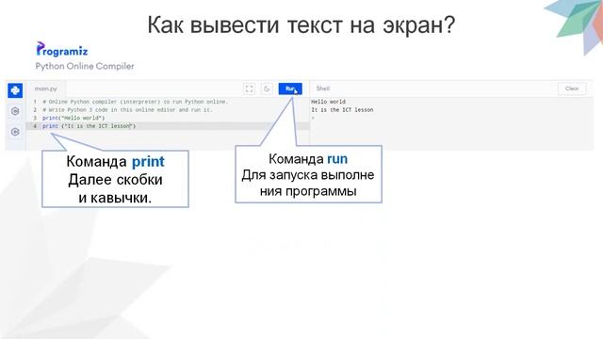Click the first comment line in editor
Viewport: 603px width, 339px height.
[136, 102]
